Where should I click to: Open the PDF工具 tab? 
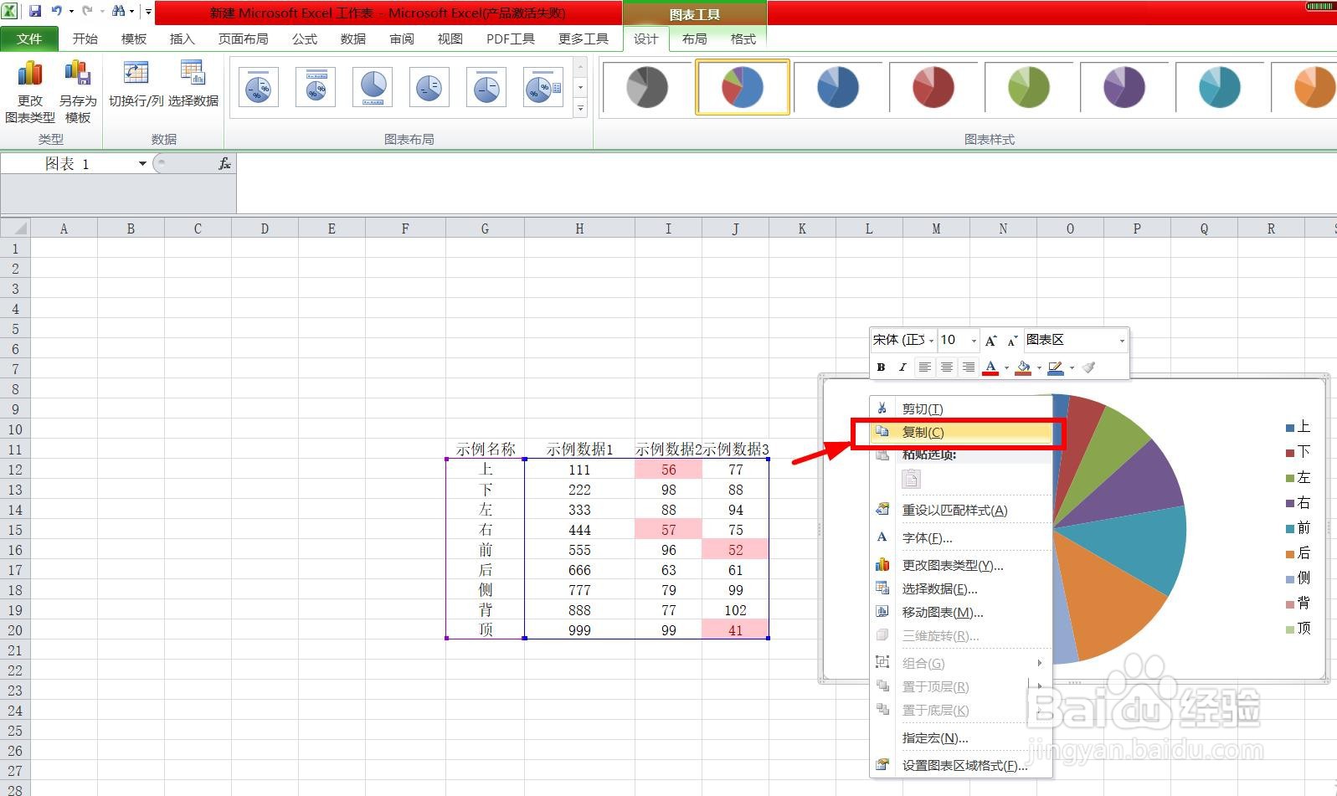pyautogui.click(x=511, y=39)
